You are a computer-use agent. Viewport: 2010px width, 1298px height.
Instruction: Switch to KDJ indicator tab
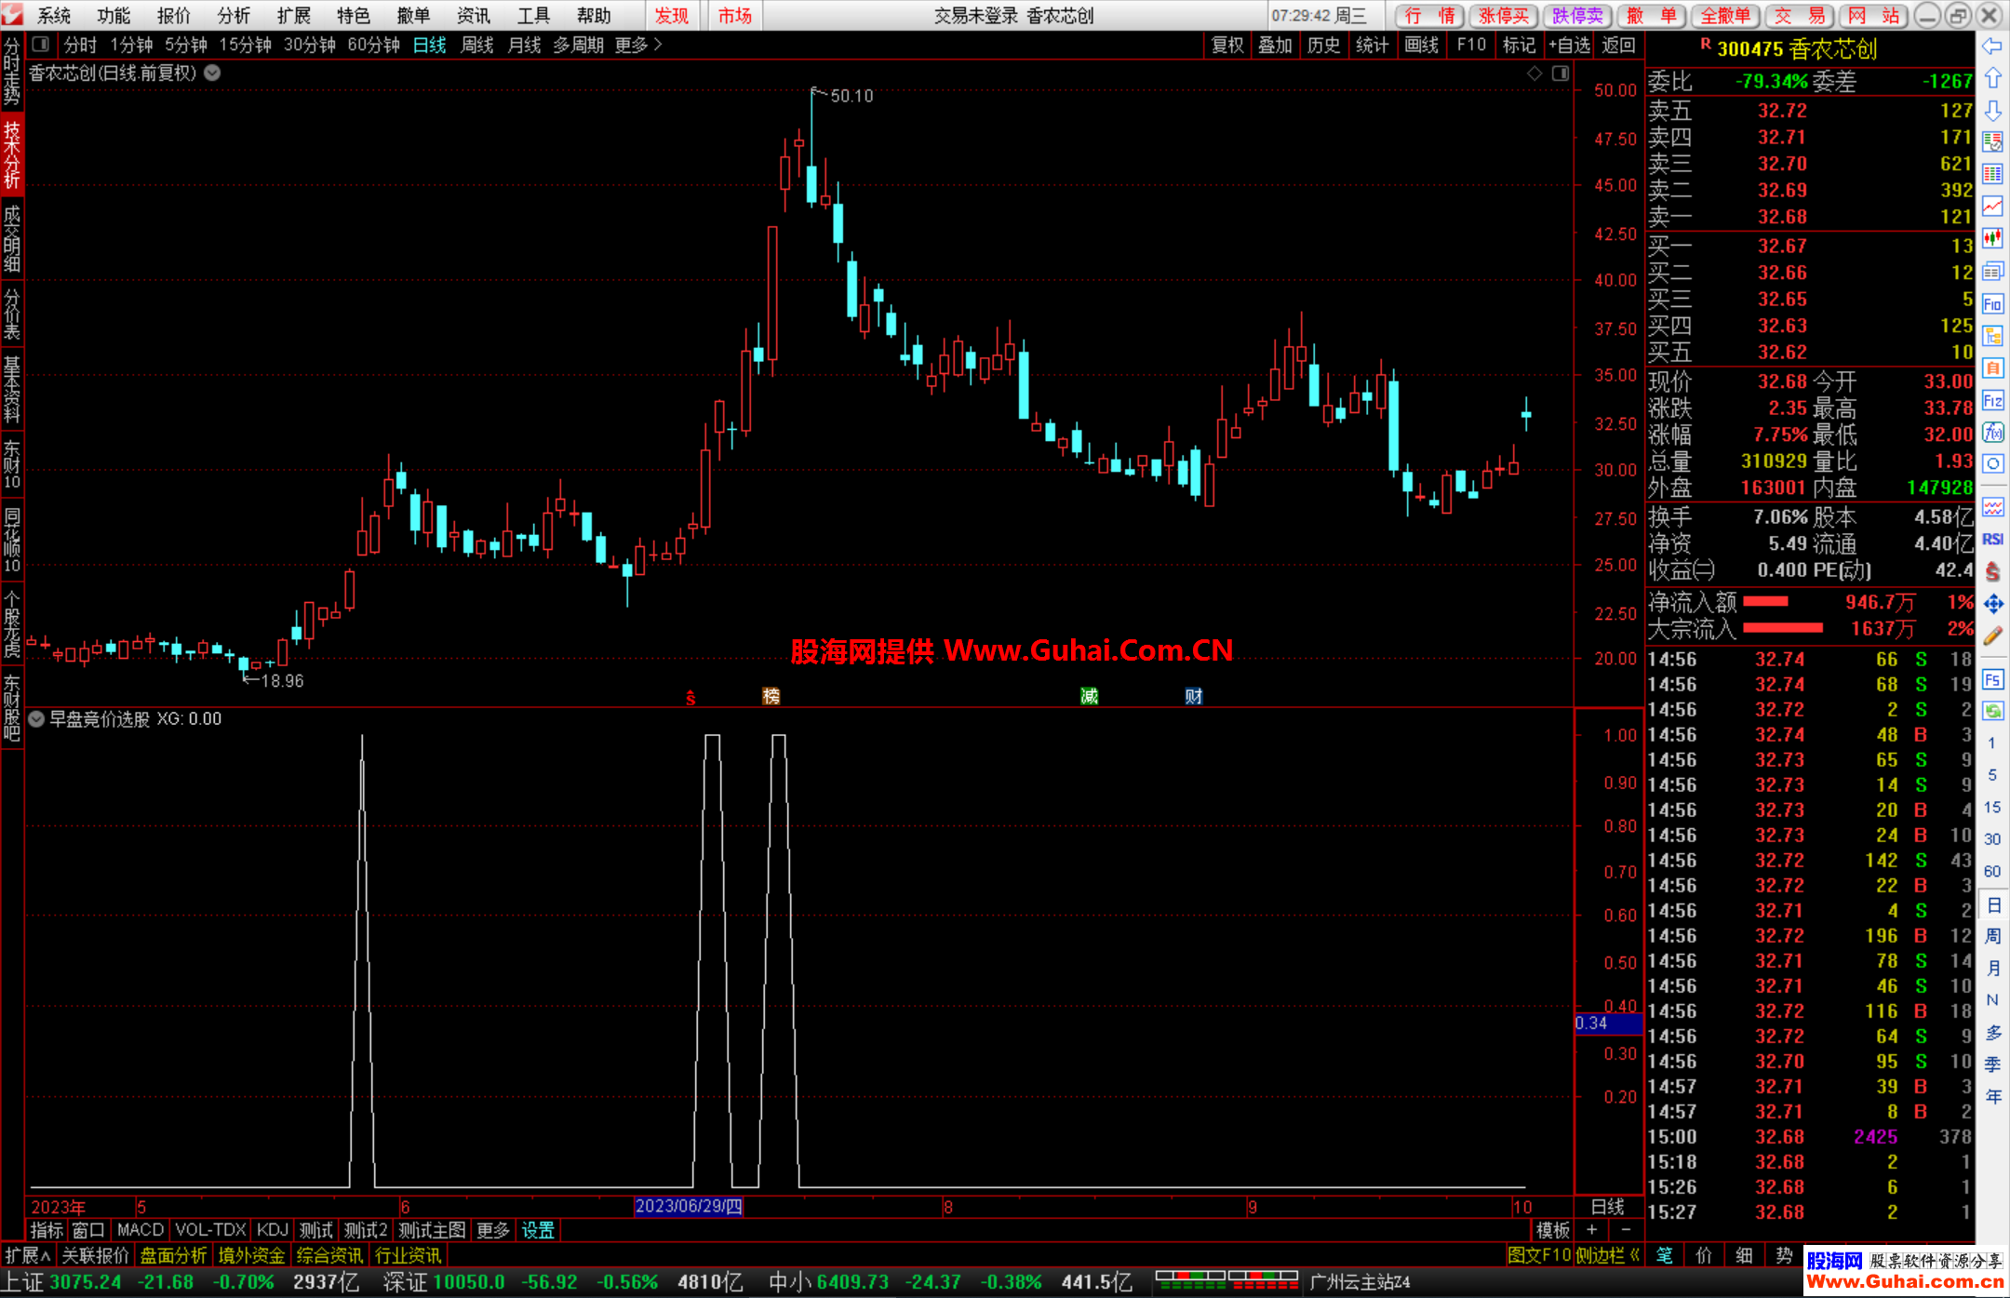(x=272, y=1230)
